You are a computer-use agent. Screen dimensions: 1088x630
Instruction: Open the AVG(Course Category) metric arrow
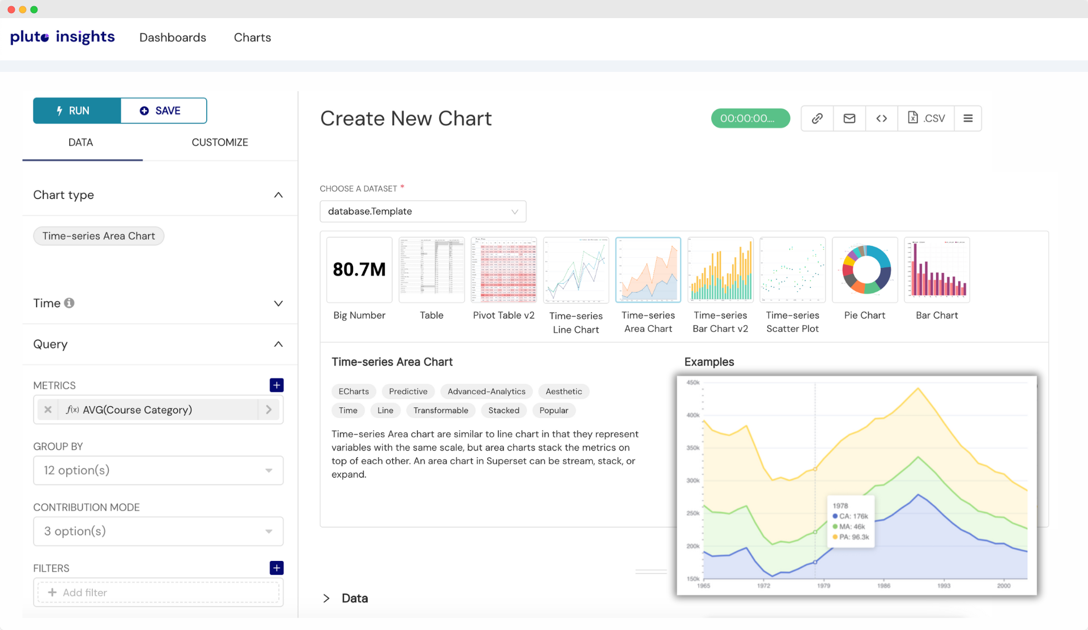[x=269, y=410]
